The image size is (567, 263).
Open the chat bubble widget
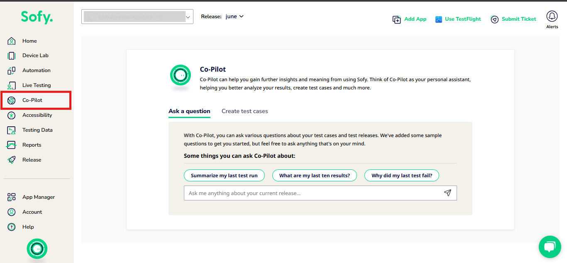tap(550, 247)
